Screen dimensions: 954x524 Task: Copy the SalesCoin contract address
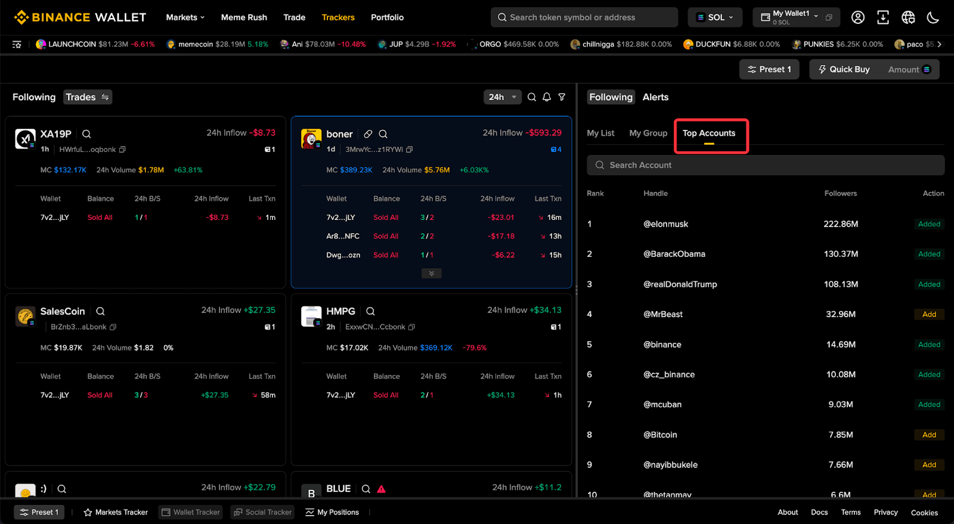point(113,327)
